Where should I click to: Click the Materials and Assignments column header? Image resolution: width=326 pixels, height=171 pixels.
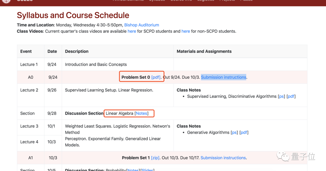[x=204, y=52]
